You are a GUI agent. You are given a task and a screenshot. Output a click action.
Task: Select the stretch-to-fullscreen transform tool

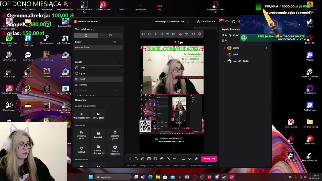(x=149, y=34)
